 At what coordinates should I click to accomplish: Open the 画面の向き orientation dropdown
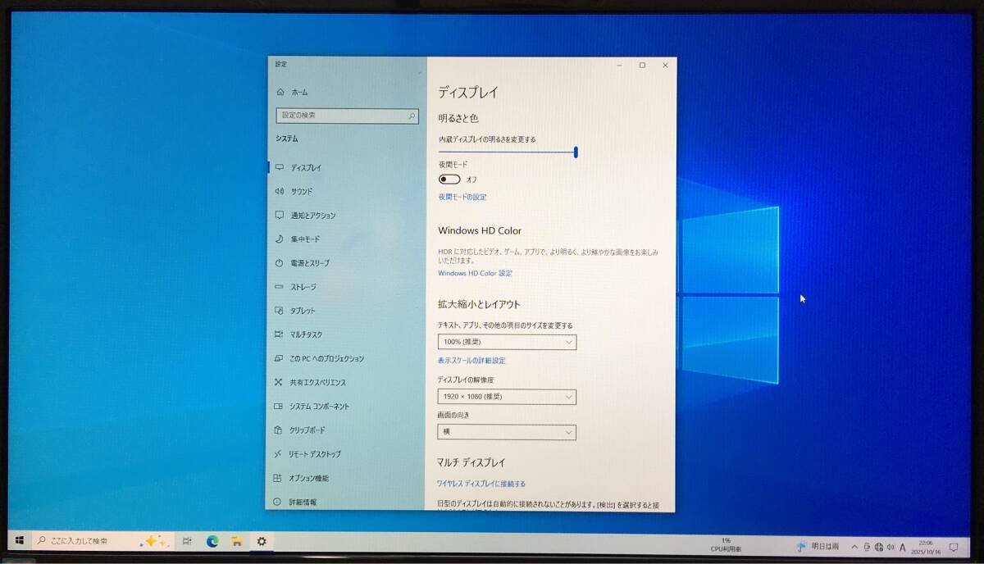[x=507, y=432]
